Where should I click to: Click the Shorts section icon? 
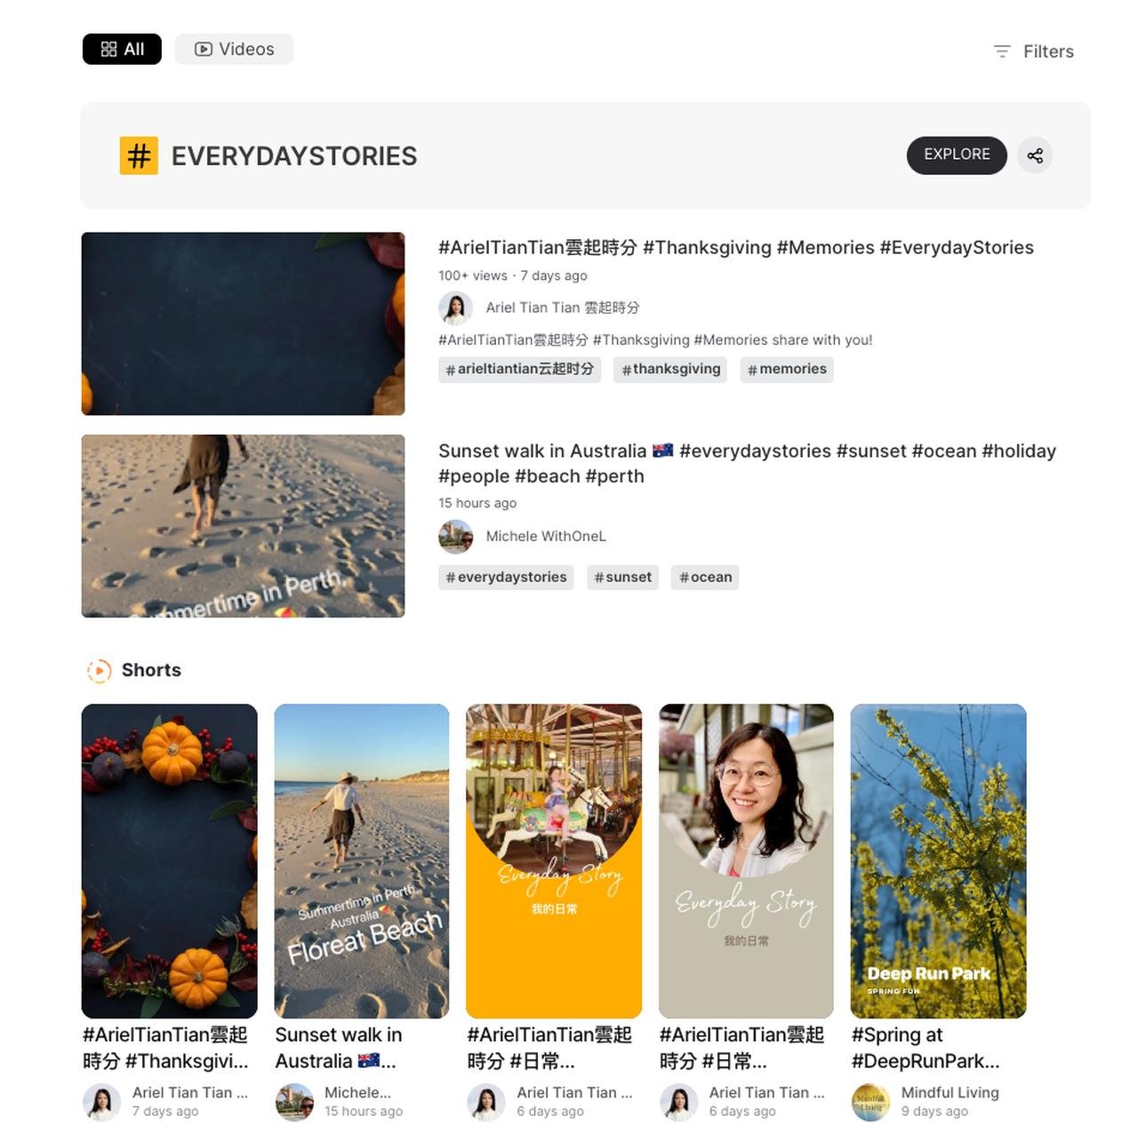(x=99, y=671)
